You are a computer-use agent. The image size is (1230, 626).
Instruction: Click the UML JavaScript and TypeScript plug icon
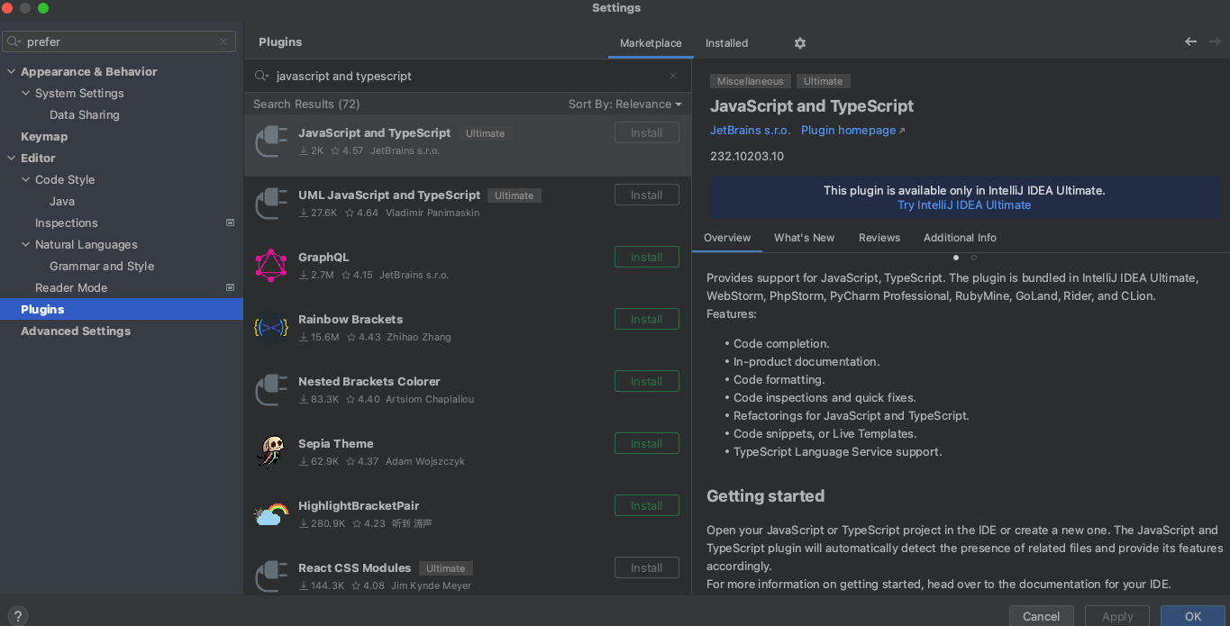coord(271,204)
